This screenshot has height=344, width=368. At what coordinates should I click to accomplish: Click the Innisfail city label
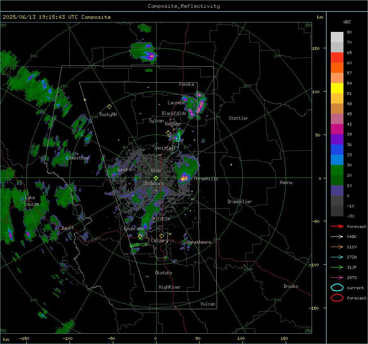[x=165, y=148]
